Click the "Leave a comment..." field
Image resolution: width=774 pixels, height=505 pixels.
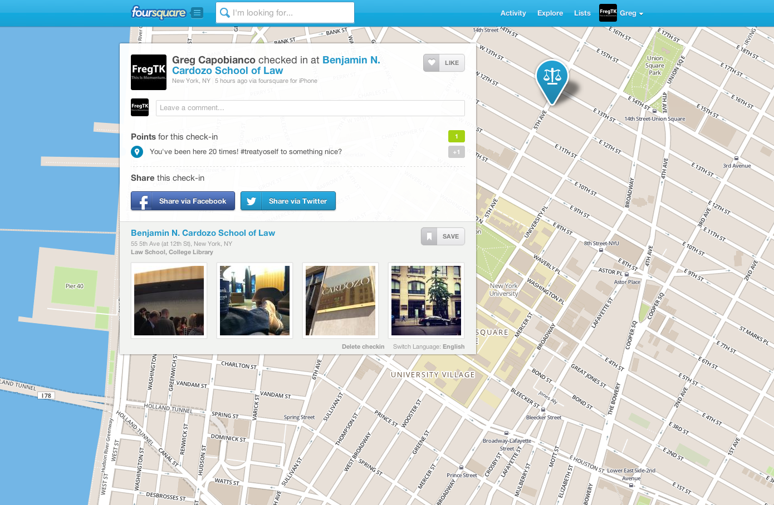310,108
